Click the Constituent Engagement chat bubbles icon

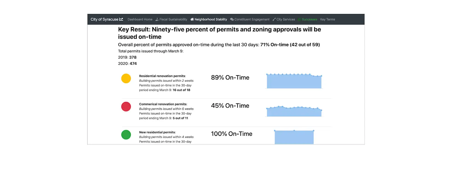tap(232, 19)
